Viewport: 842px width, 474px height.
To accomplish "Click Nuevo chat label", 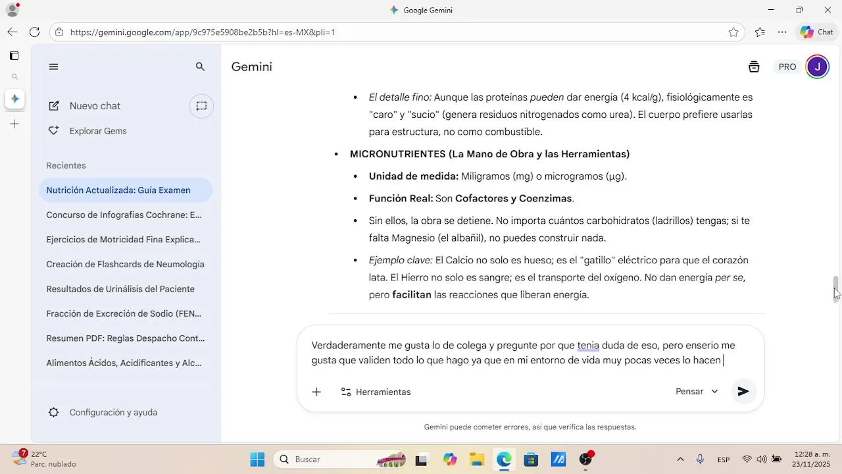I will (x=95, y=106).
